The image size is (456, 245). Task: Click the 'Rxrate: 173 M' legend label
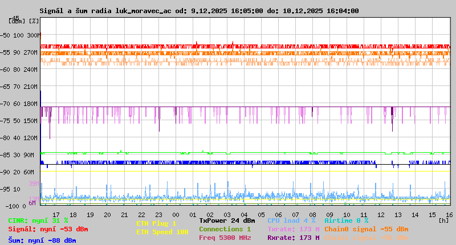294,238
